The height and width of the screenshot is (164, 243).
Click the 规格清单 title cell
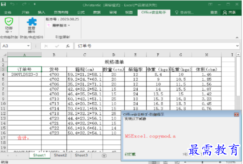(x=114, y=62)
